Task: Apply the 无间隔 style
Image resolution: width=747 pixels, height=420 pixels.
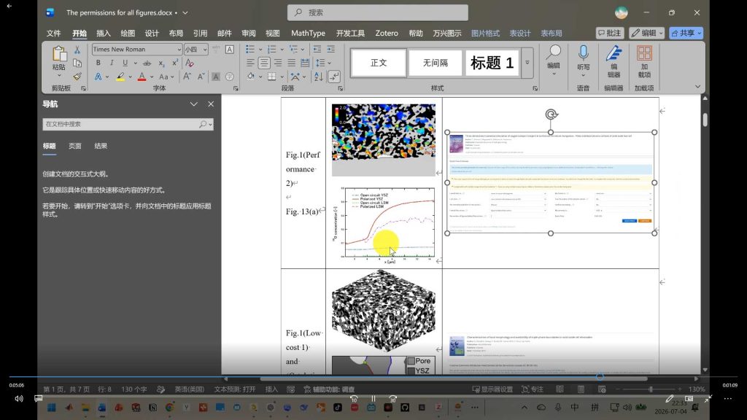Action: coord(436,63)
